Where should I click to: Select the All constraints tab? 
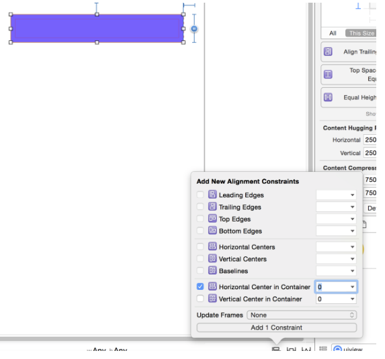(x=333, y=33)
